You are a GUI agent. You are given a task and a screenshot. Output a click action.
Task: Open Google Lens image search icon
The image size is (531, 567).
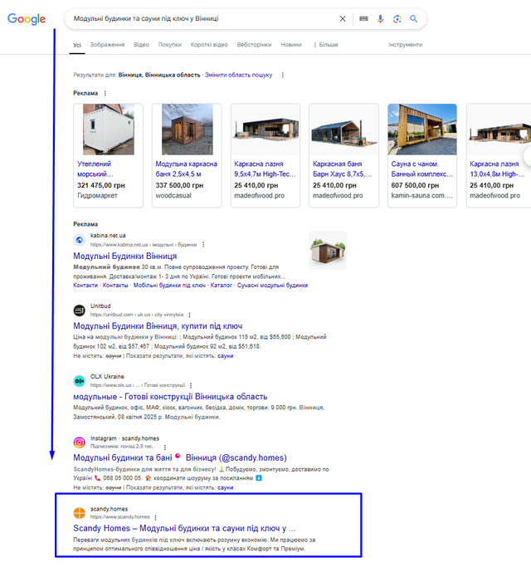click(x=397, y=19)
